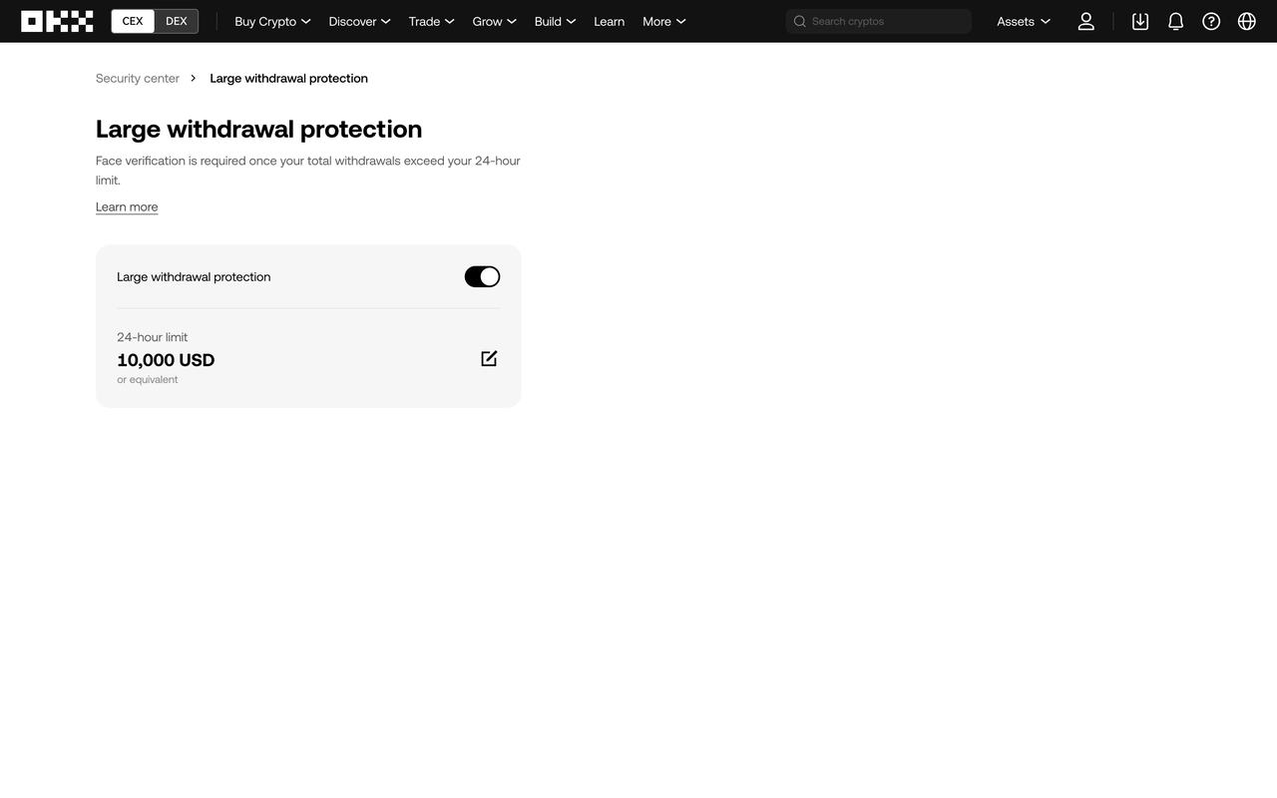Click the 24-hour limit label
Screen dimensions: 1277x798
[152, 337]
